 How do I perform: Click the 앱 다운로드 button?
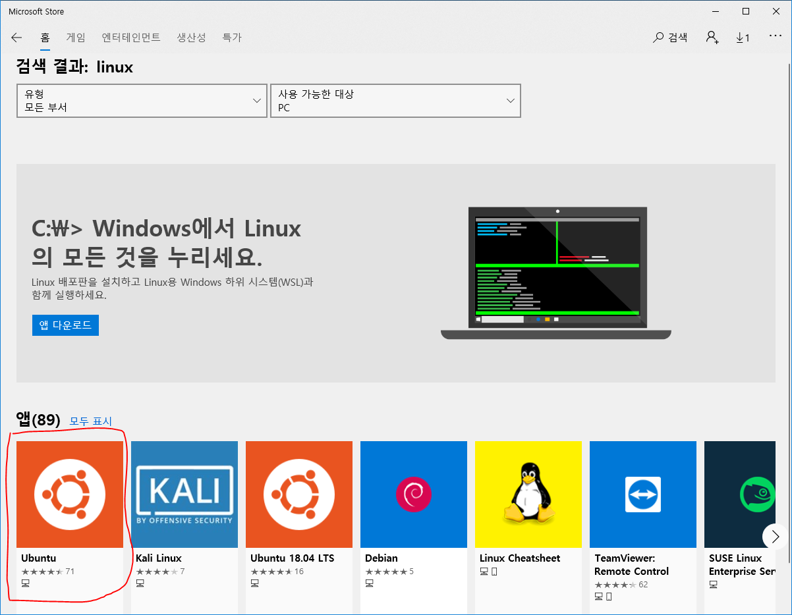point(65,325)
